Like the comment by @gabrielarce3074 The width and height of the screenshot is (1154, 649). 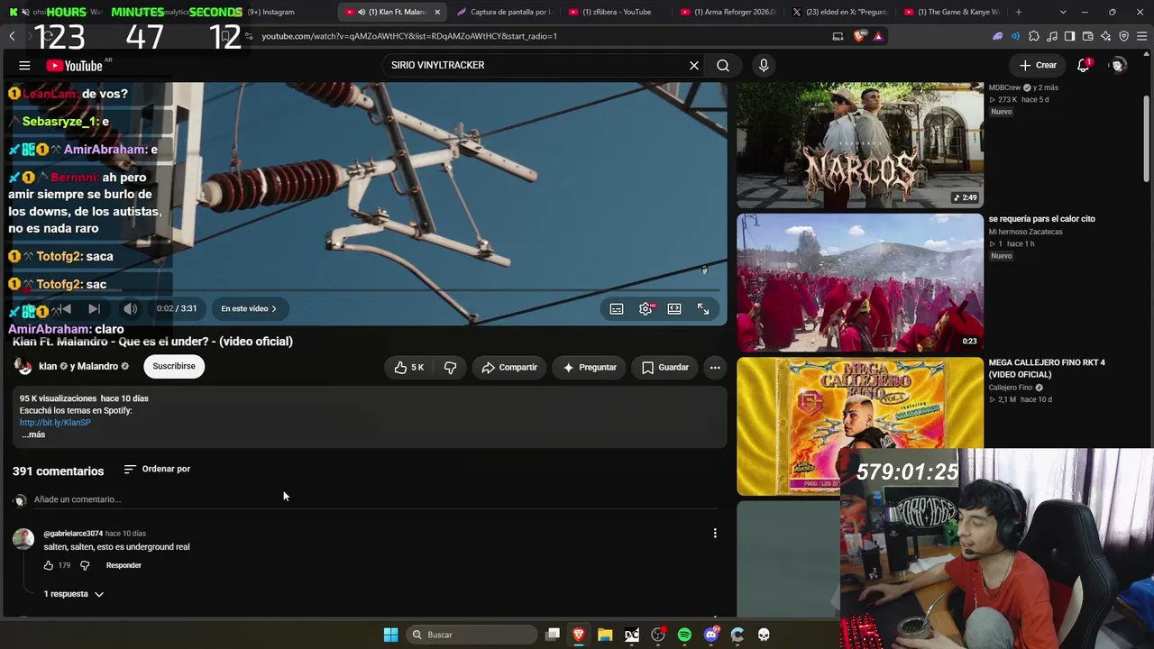49,565
